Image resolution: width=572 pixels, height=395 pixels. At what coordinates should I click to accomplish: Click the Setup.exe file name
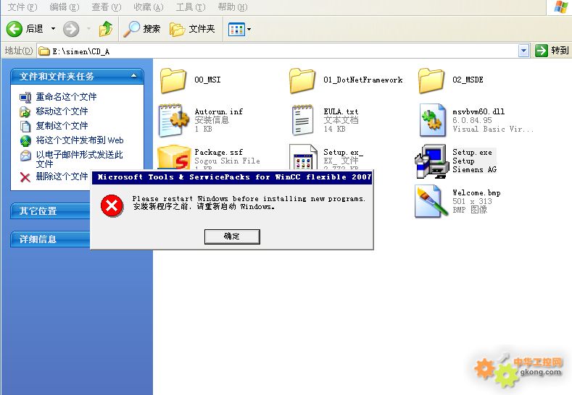point(472,152)
